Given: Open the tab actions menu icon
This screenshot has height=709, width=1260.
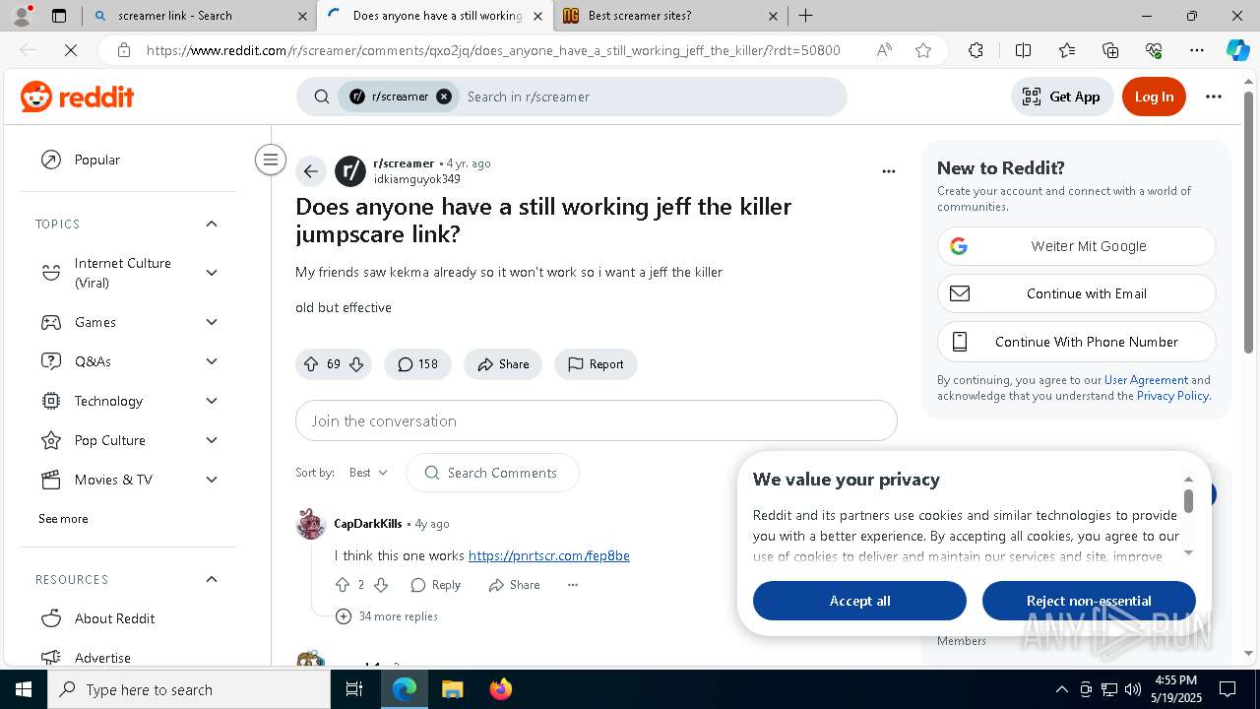Looking at the screenshot, I should (x=59, y=16).
